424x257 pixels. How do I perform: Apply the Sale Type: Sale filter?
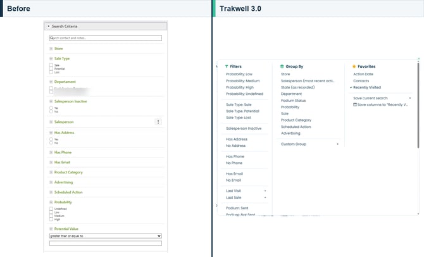click(239, 104)
